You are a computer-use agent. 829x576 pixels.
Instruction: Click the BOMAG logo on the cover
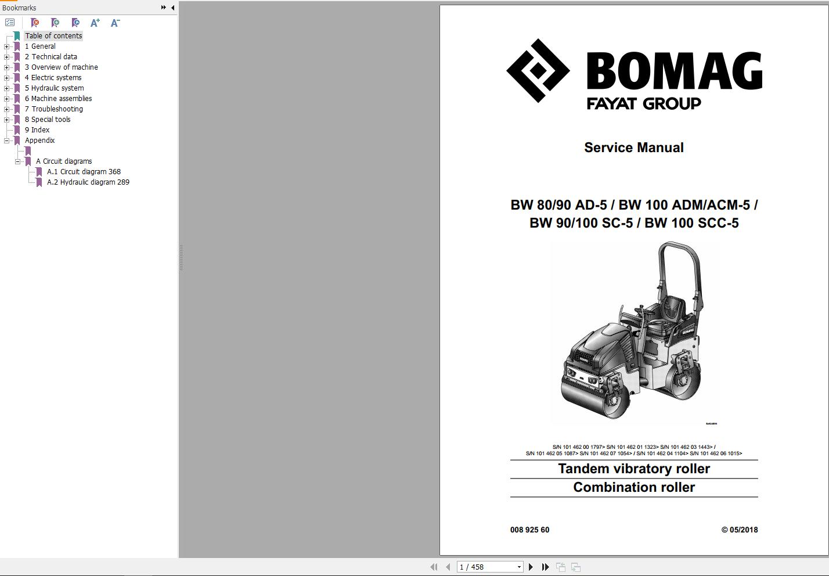[634, 74]
